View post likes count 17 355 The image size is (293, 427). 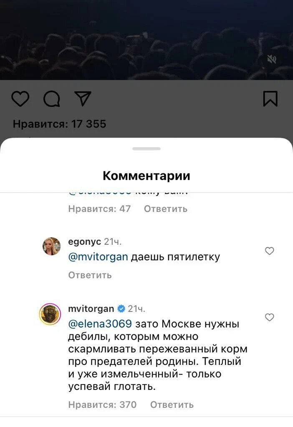point(59,124)
